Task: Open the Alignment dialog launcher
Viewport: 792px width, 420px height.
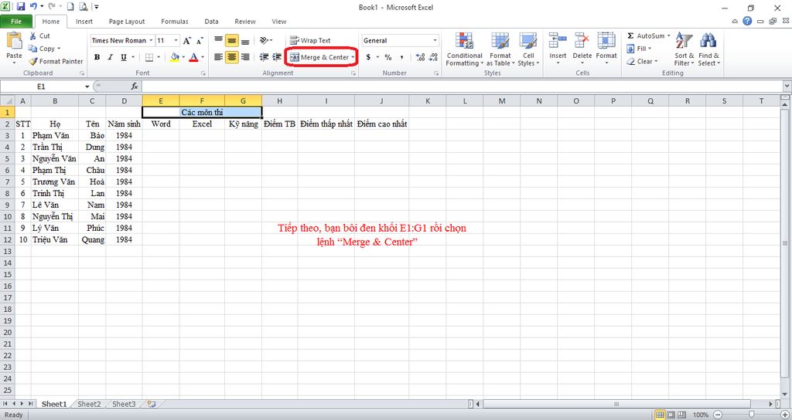Action: coord(353,73)
